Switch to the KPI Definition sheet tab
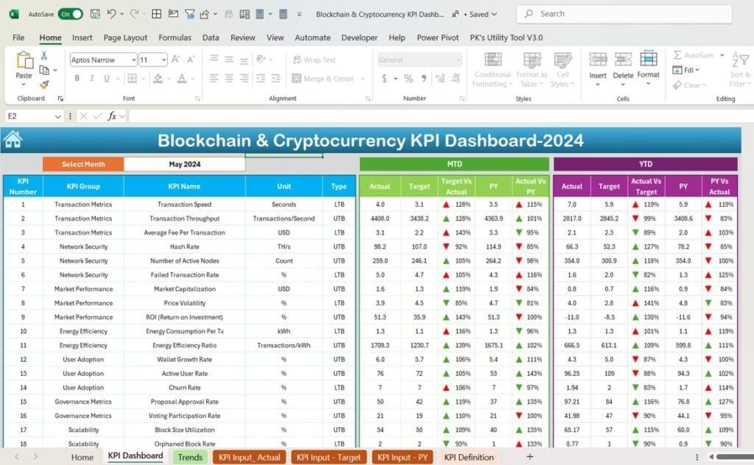 (x=469, y=458)
